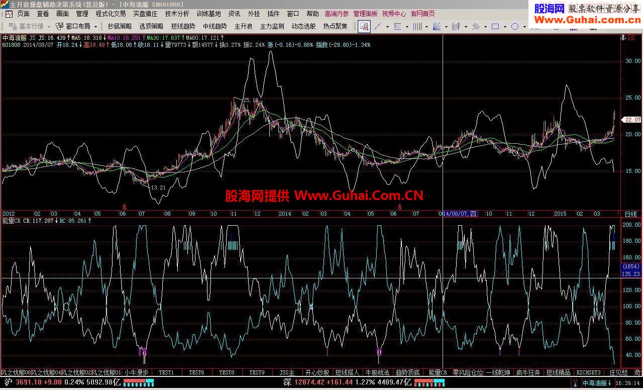Open the text lines tool dropdown arrow
The image size is (643, 390).
407,27
